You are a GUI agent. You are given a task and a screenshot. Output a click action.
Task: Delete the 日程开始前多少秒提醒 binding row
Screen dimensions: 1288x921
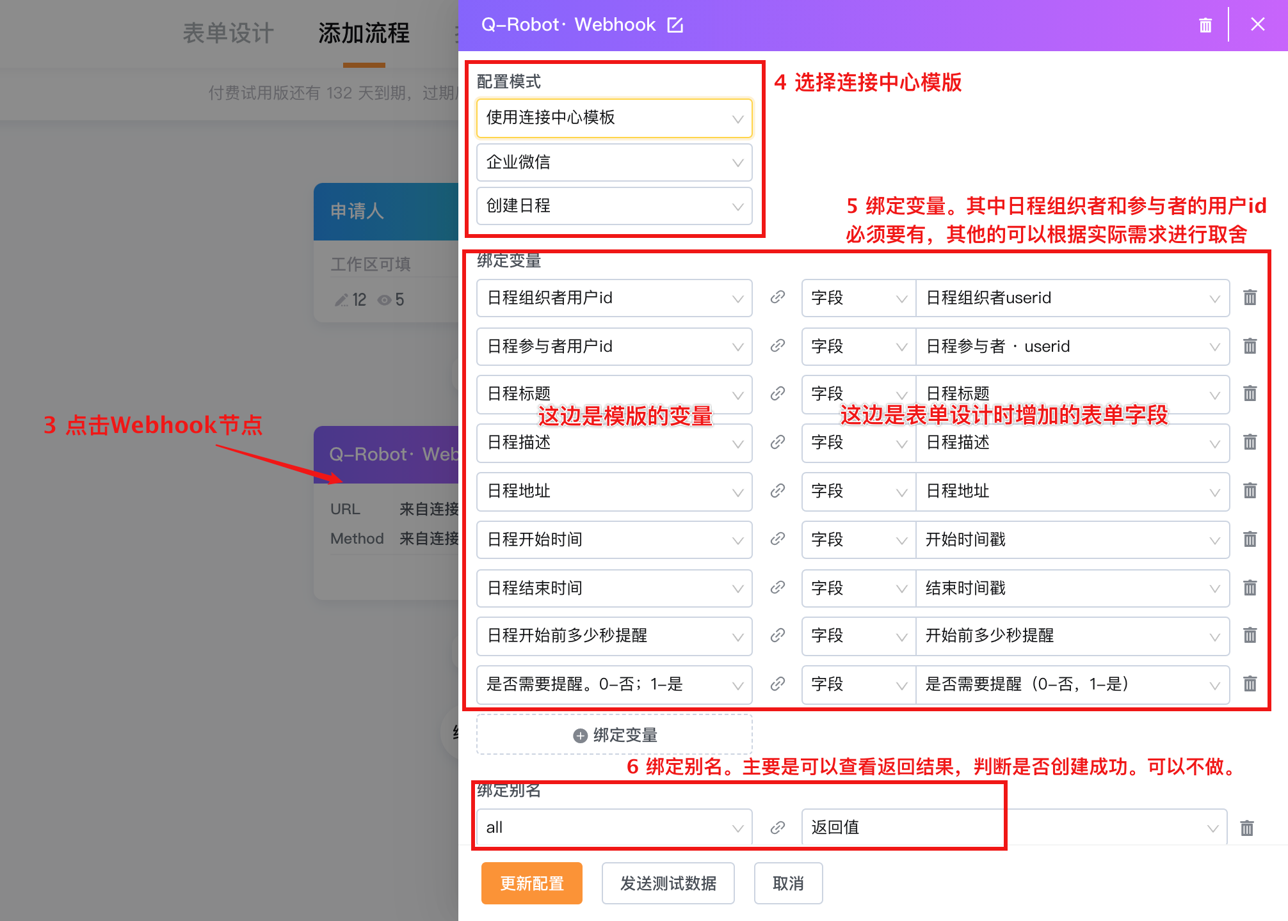coord(1250,635)
